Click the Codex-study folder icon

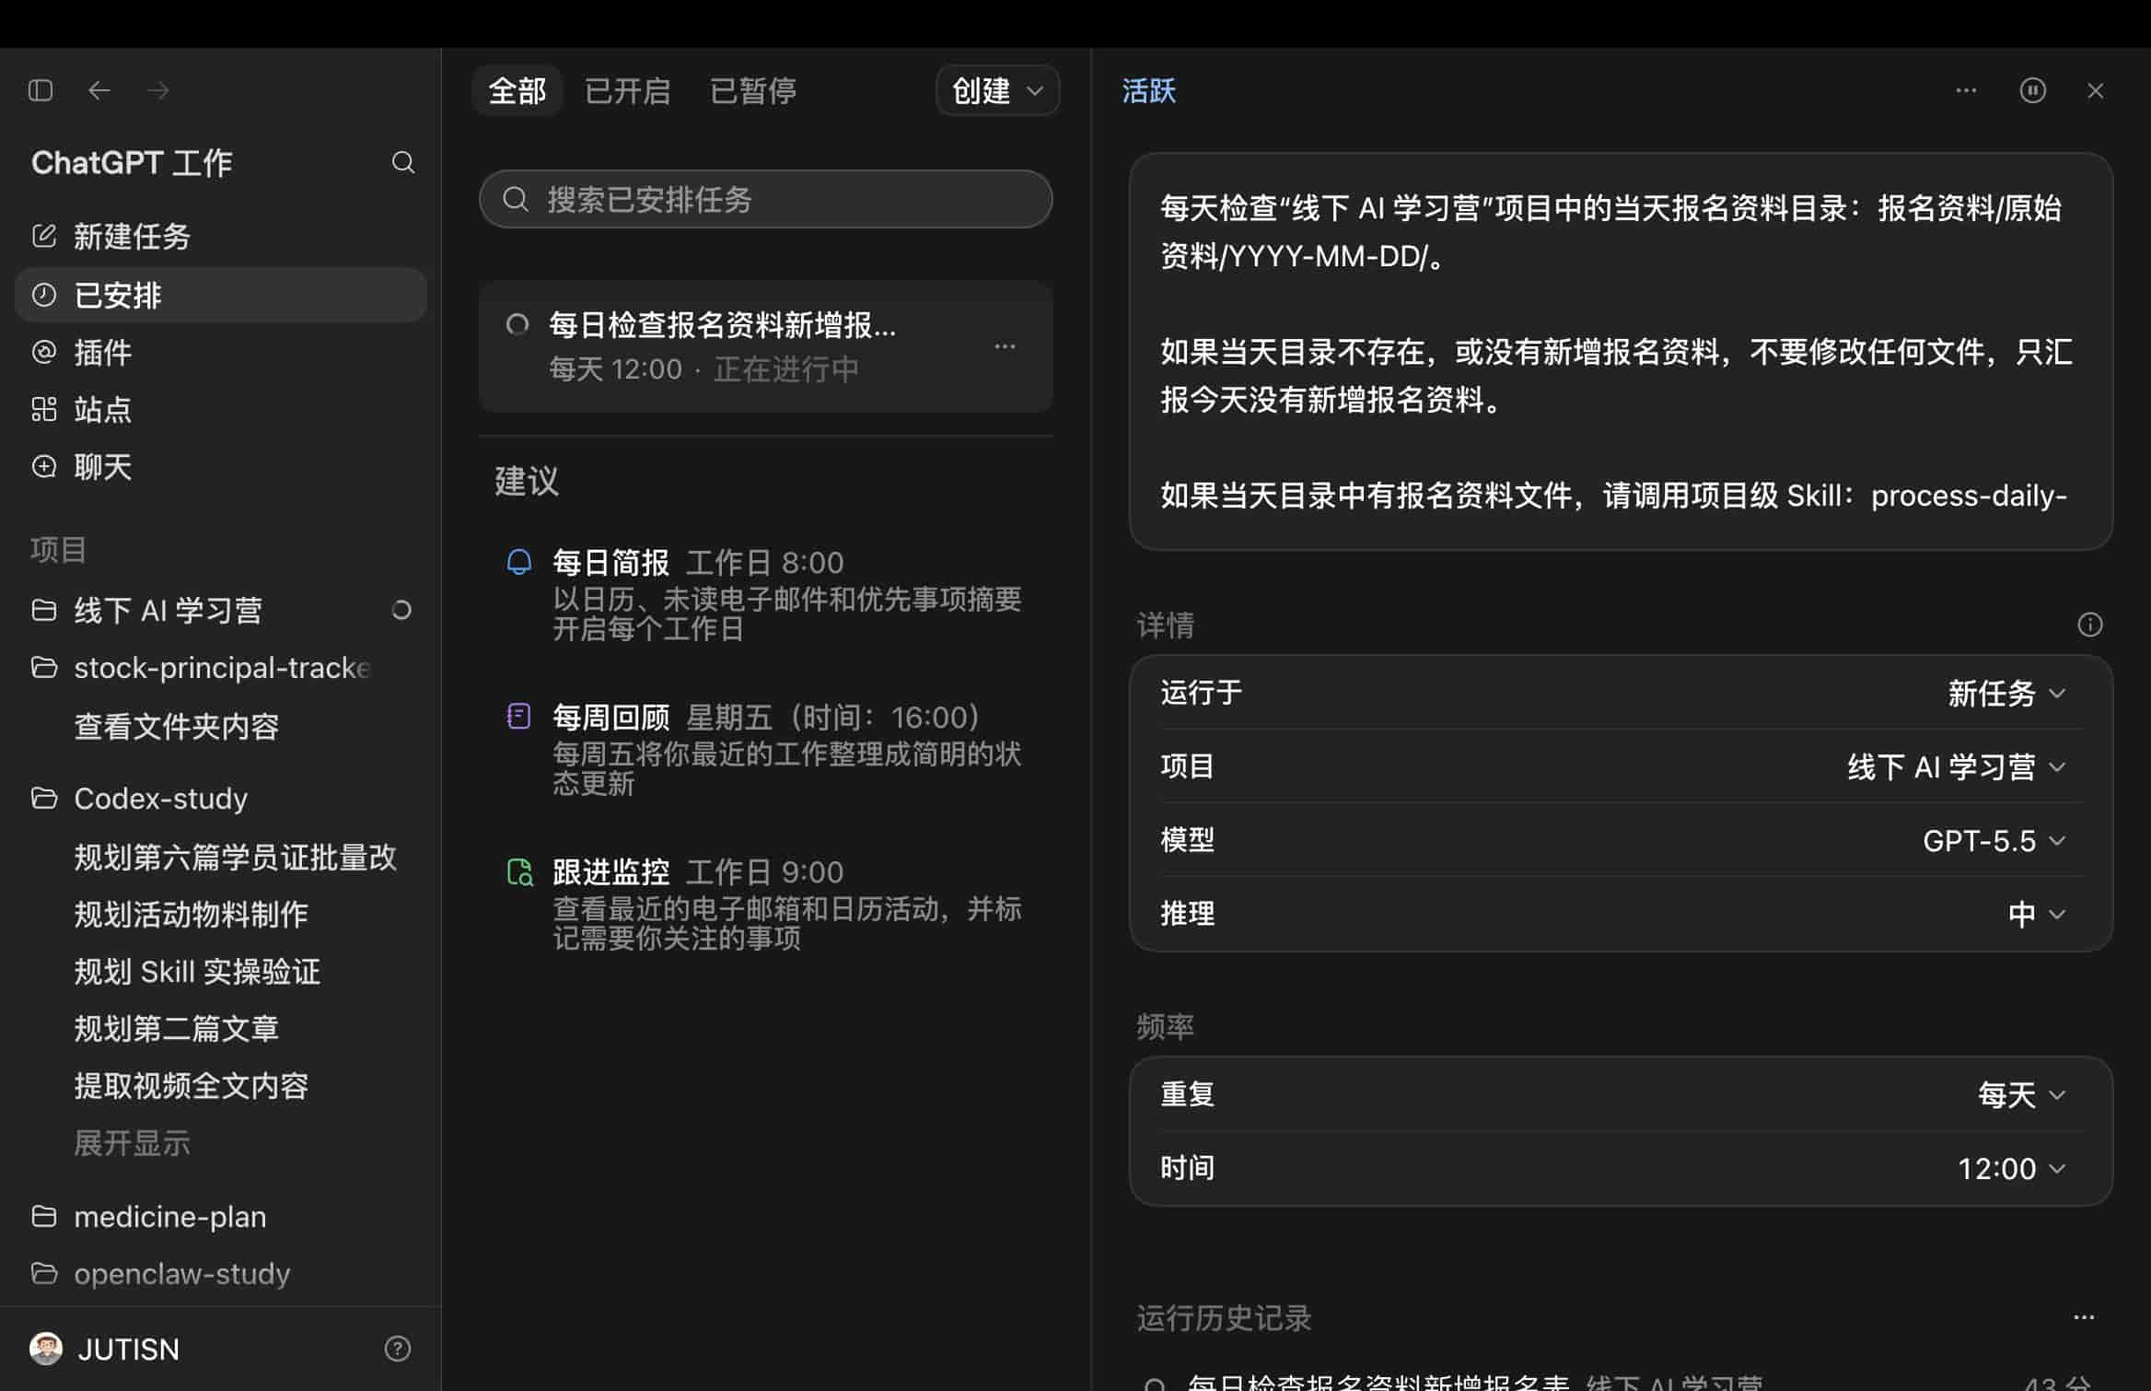coord(43,798)
